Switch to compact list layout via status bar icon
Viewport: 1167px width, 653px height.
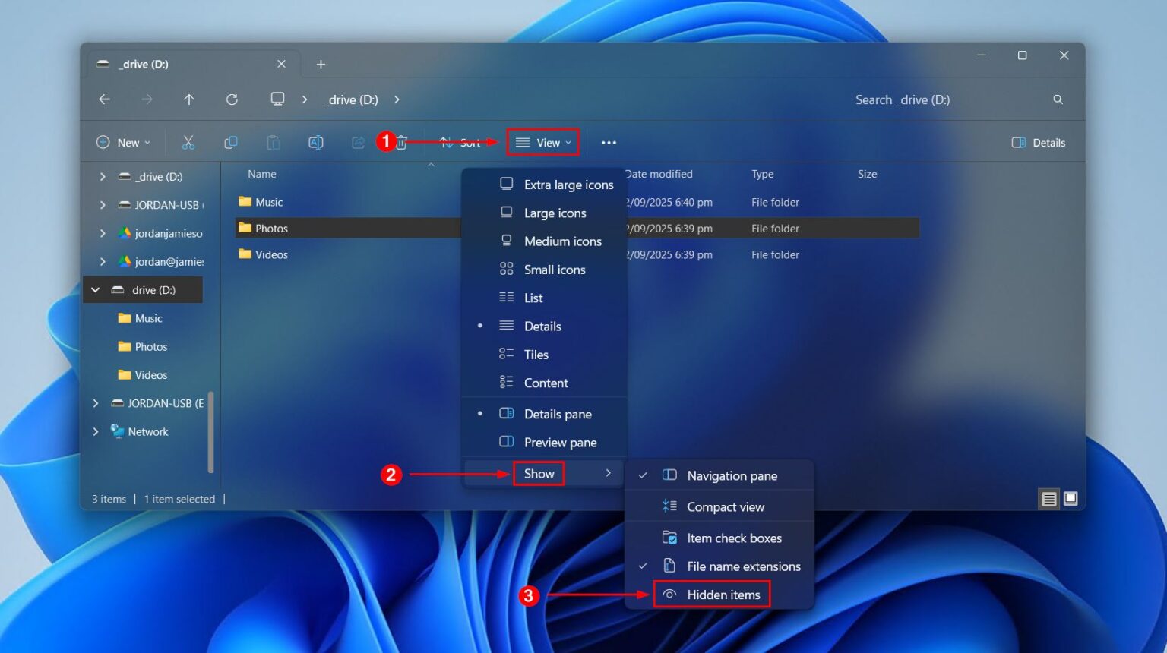tap(1049, 499)
